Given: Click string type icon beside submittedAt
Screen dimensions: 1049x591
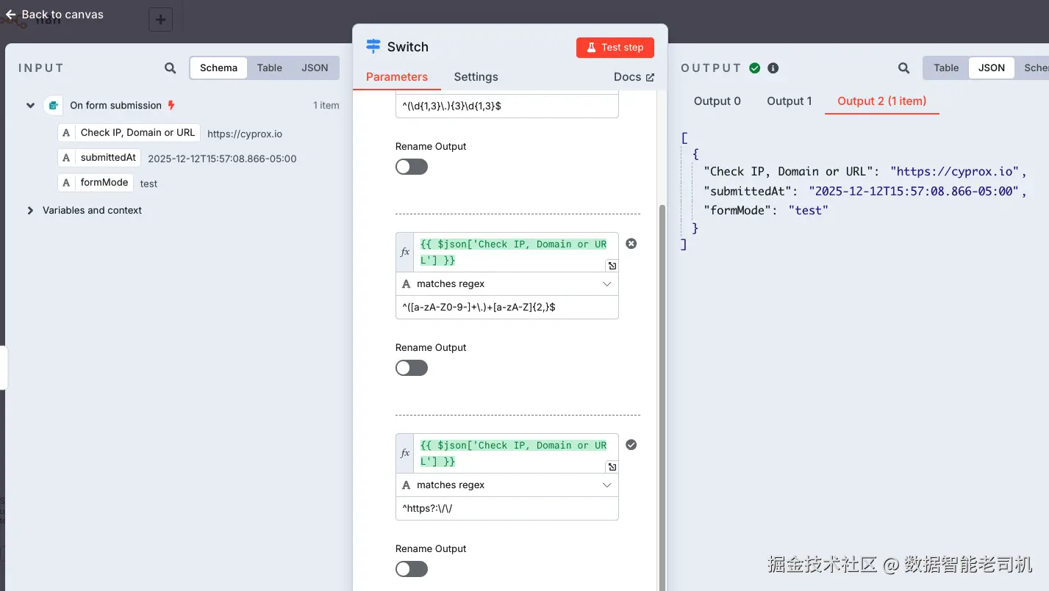Looking at the screenshot, I should point(67,158).
